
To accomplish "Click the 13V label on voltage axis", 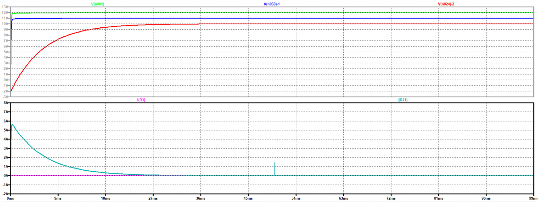I will [6, 7].
